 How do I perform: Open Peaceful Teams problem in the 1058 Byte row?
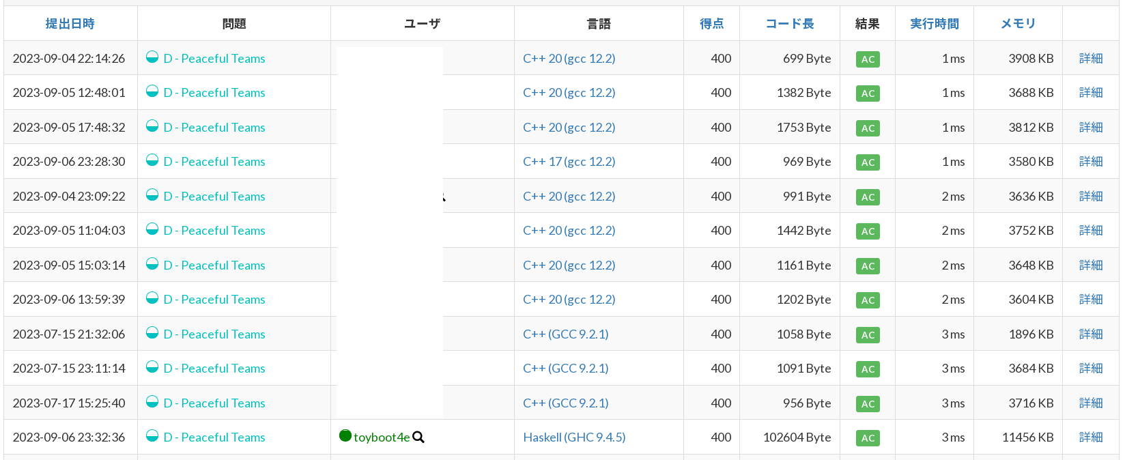click(x=214, y=334)
